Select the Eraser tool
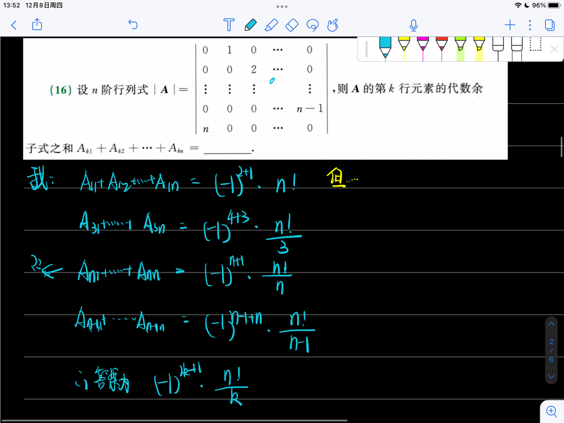Viewport: 564px width, 423px height. [292, 25]
